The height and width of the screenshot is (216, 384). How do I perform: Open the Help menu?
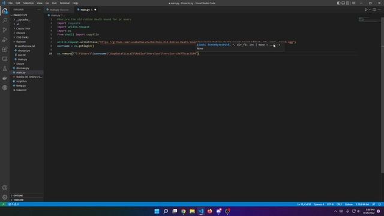pos(75,3)
